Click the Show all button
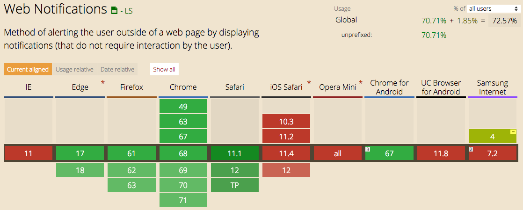This screenshot has height=210, width=523. (x=164, y=69)
